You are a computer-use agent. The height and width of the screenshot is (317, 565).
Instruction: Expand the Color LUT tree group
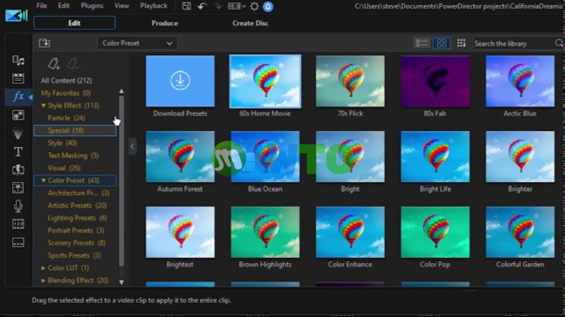pyautogui.click(x=43, y=268)
